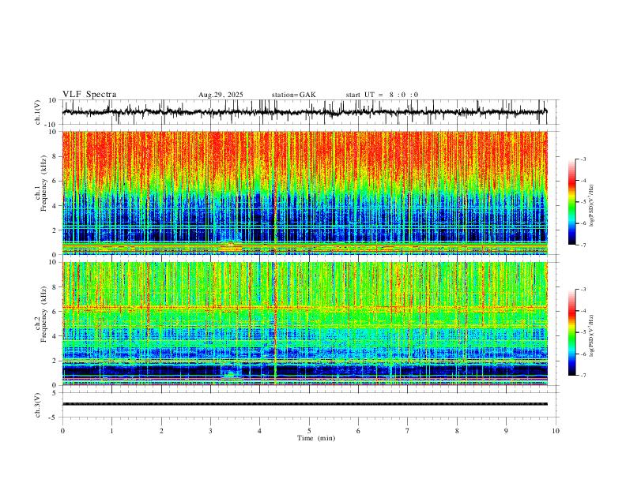Click the "VLF Spectra" title text
The height and width of the screenshot is (483, 626).
pyautogui.click(x=89, y=95)
